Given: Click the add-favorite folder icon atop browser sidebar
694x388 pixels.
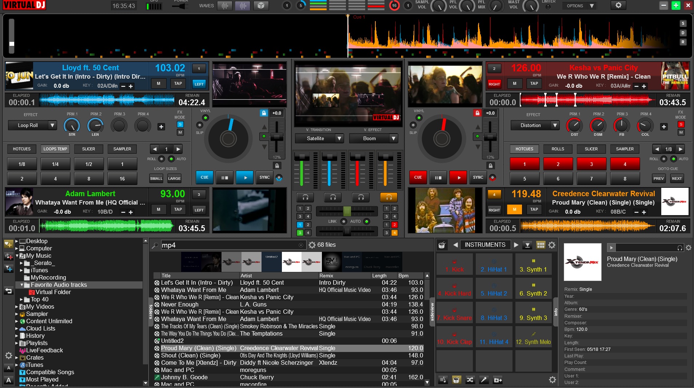Looking at the screenshot, I should [x=9, y=244].
